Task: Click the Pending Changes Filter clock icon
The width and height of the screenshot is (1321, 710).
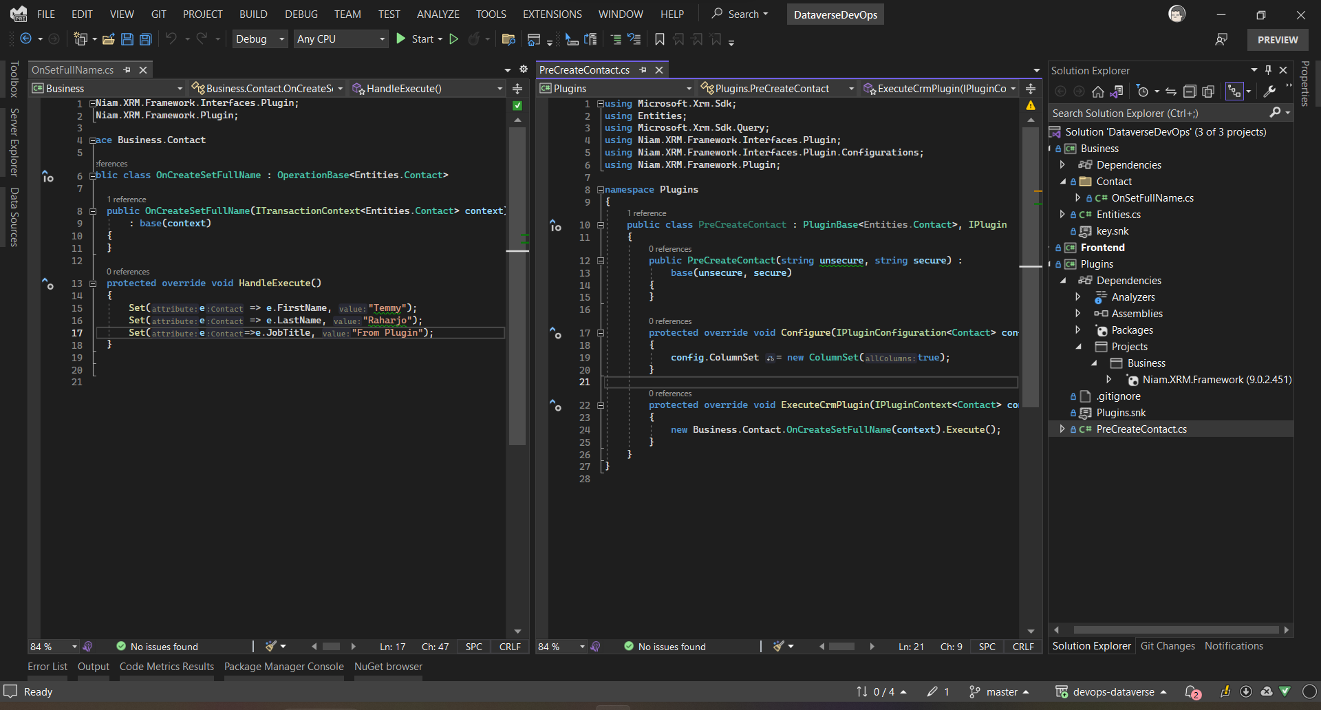Action: pyautogui.click(x=1143, y=92)
